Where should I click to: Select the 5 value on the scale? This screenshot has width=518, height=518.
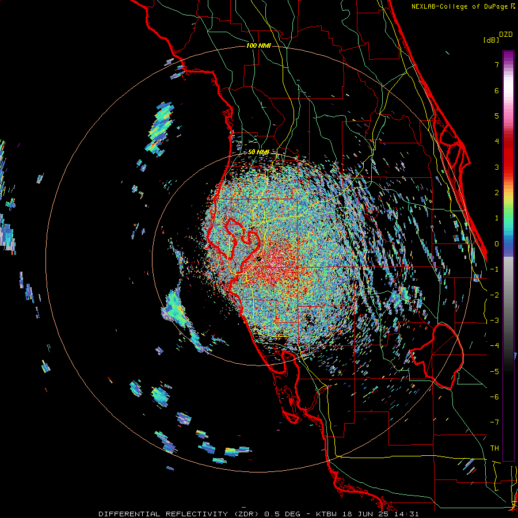pos(497,116)
